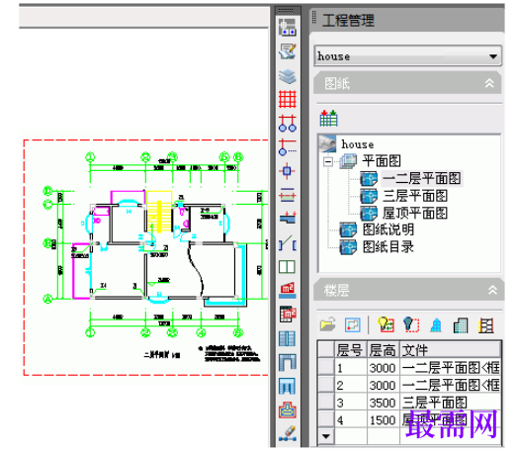This screenshot has height=455, width=516.
Task: Click the staircase in the floor plan drawing
Action: click(x=159, y=212)
